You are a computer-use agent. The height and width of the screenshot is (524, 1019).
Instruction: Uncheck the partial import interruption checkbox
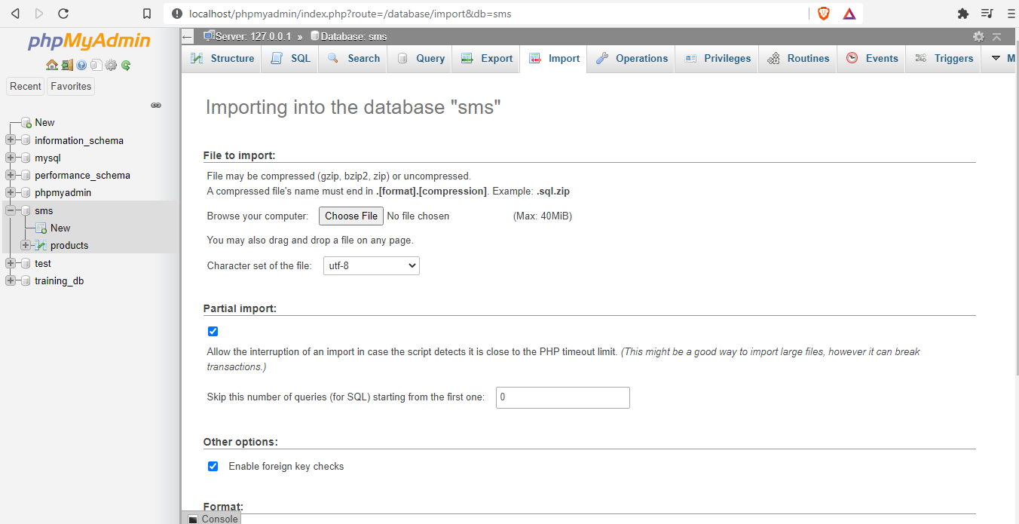click(x=213, y=331)
